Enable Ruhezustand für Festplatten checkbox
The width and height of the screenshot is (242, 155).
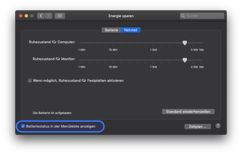30,81
